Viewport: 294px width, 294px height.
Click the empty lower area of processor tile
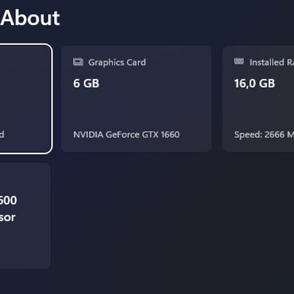pos(24,247)
